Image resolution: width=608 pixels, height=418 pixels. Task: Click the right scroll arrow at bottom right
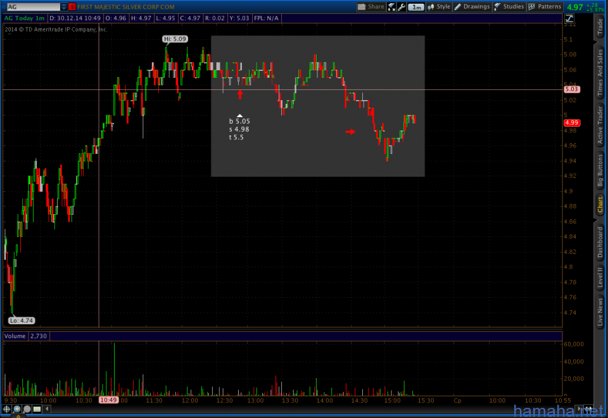(579, 408)
